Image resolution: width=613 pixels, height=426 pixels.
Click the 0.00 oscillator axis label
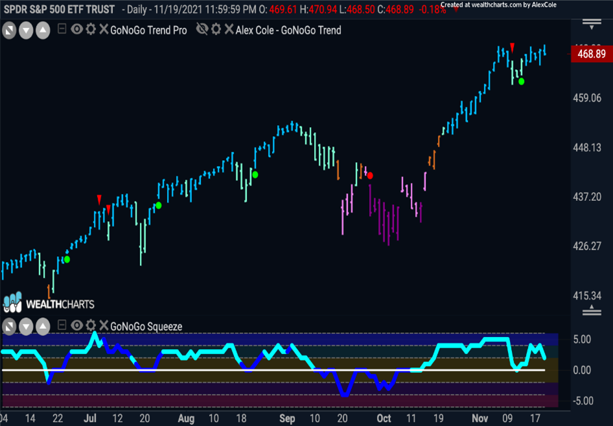(582, 370)
